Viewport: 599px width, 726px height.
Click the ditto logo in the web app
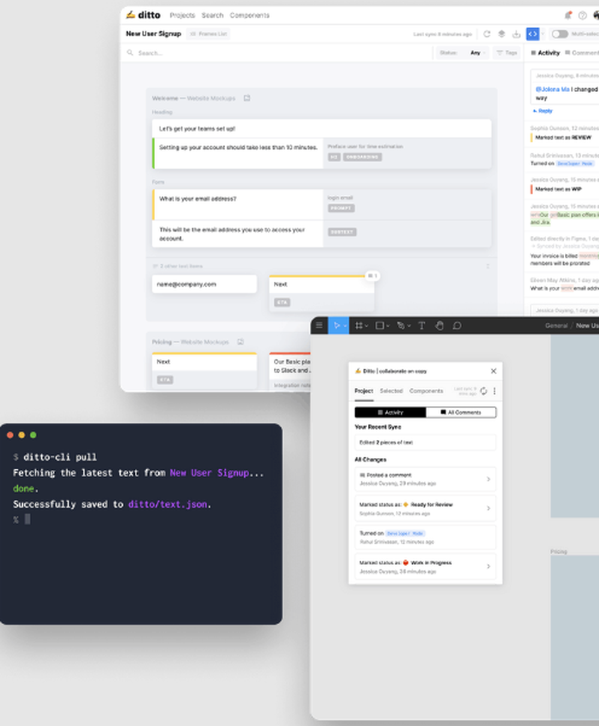(x=143, y=15)
